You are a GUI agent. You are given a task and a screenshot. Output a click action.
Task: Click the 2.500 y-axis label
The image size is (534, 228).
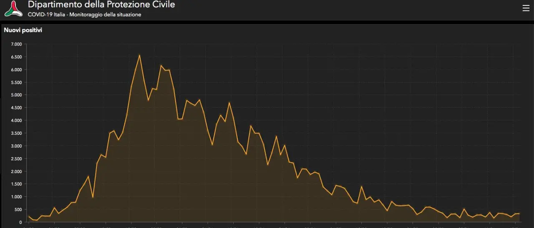click(x=16, y=159)
